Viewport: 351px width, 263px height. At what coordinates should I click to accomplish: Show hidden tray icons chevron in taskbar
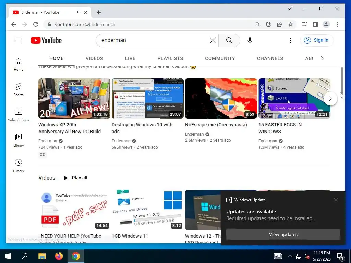290,256
